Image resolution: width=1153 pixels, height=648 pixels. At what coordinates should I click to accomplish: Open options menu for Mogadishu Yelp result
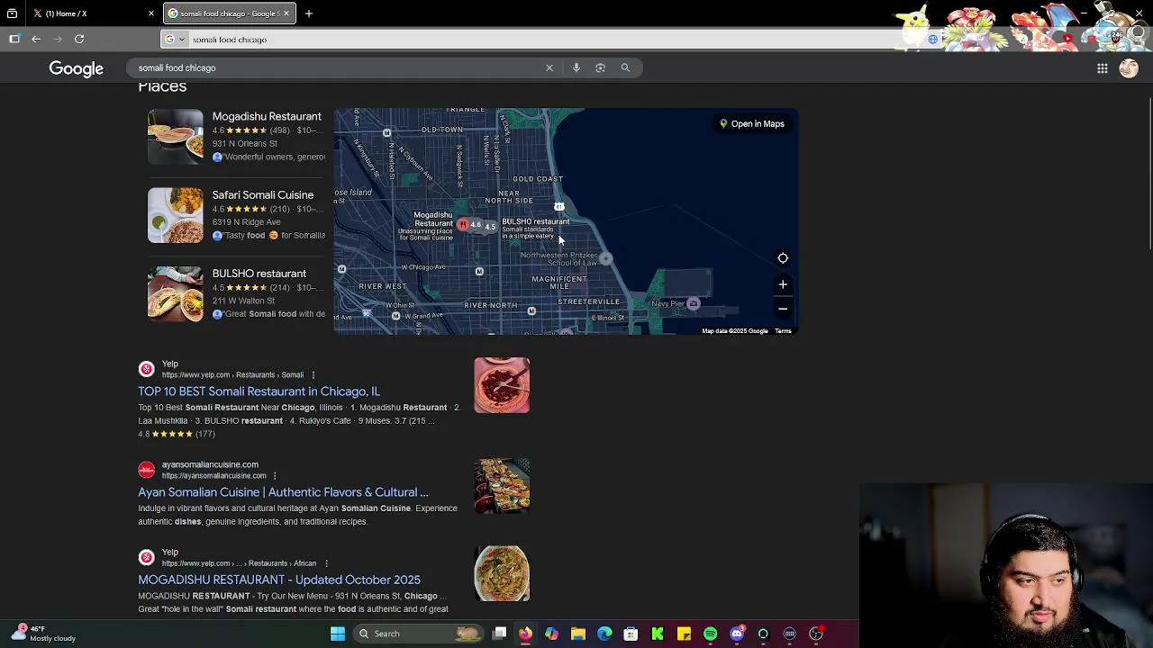click(326, 563)
